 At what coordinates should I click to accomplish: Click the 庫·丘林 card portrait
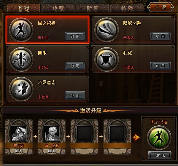click(52, 134)
